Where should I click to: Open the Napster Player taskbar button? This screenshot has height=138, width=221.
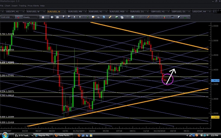(43, 136)
